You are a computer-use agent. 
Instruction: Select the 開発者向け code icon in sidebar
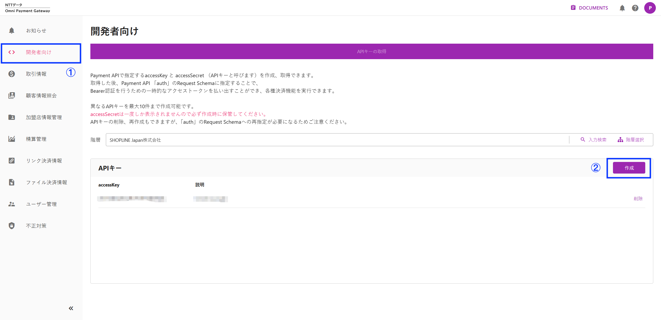(x=11, y=52)
